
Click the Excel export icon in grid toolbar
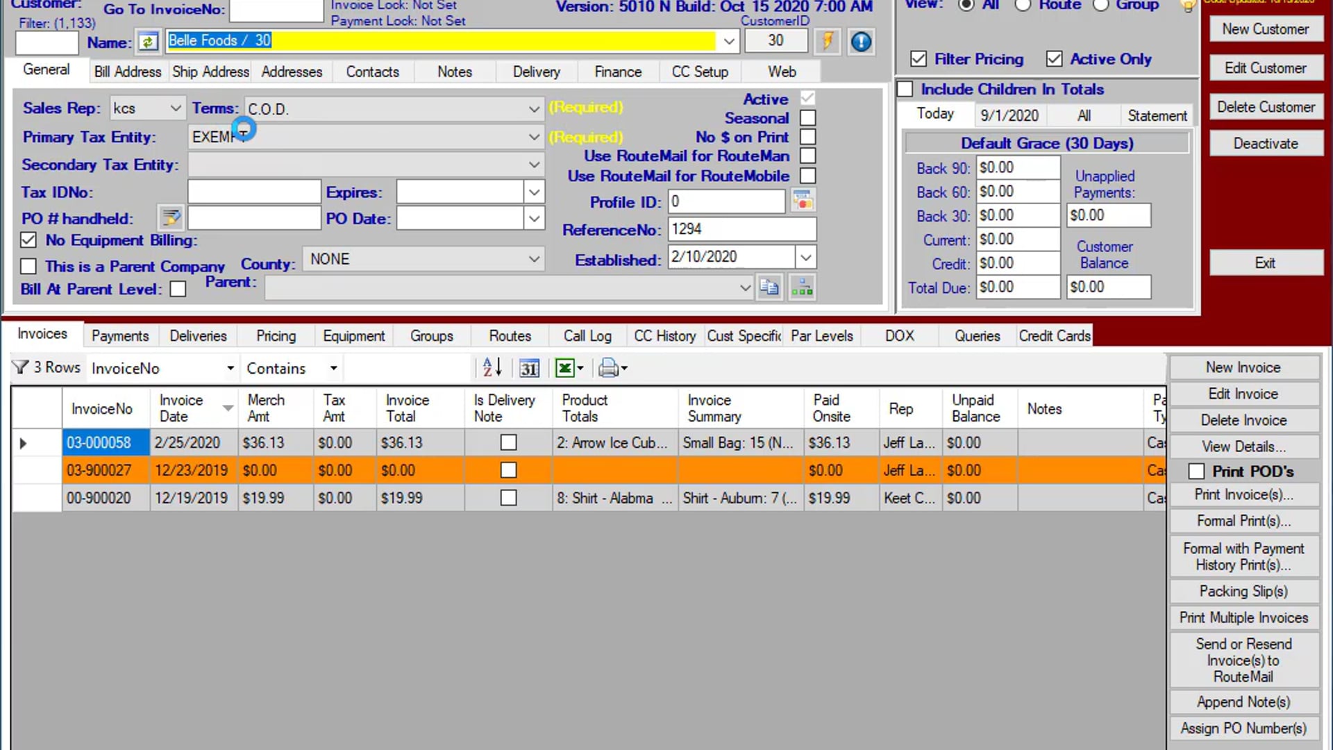[x=564, y=368]
